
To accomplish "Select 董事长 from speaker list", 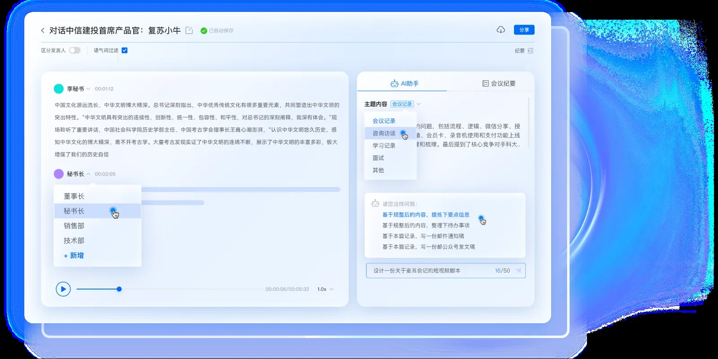I will pos(97,196).
